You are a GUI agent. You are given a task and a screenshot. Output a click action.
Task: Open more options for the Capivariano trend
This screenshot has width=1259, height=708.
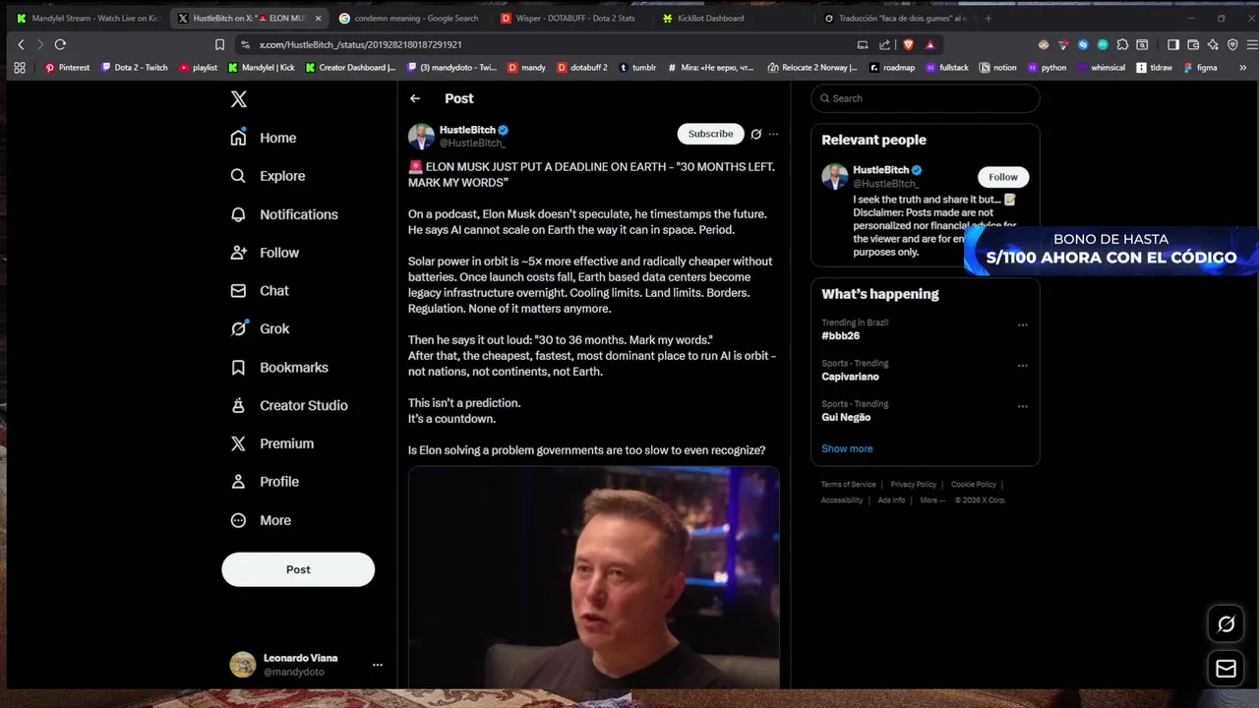1023,365
